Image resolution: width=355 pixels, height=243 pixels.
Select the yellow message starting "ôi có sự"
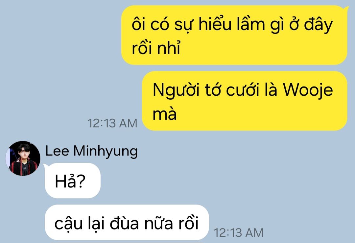(234, 35)
